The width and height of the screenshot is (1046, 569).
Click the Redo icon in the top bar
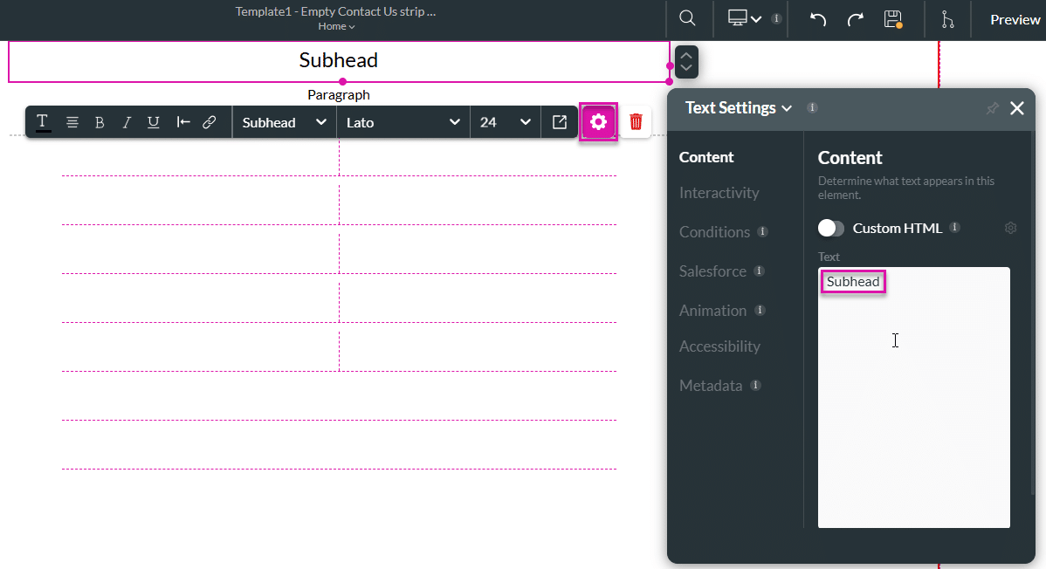tap(856, 18)
